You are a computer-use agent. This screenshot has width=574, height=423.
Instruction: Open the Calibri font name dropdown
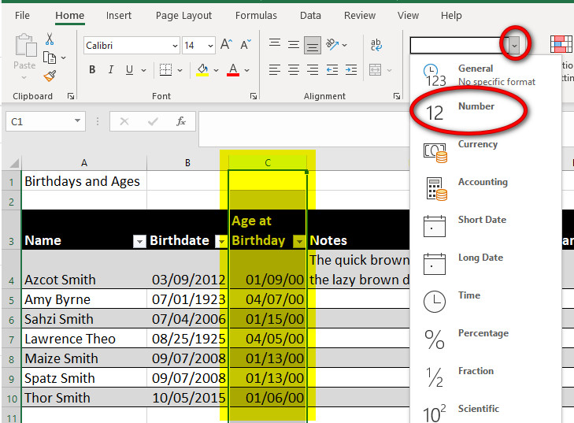pyautogui.click(x=174, y=46)
